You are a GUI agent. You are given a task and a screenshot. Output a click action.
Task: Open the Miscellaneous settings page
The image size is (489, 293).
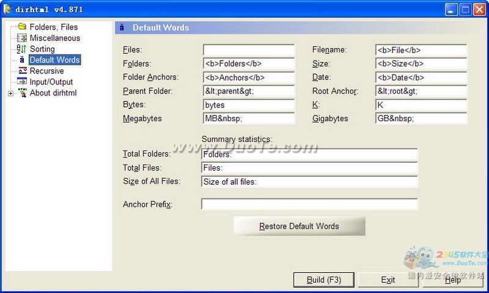tap(55, 38)
